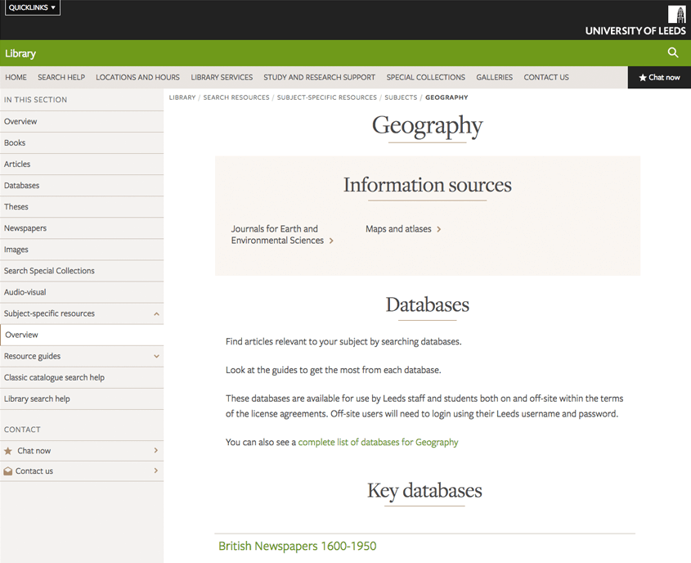Viewport: 691px width, 563px height.
Task: Open Library search help in sidebar
Action: [x=82, y=399]
